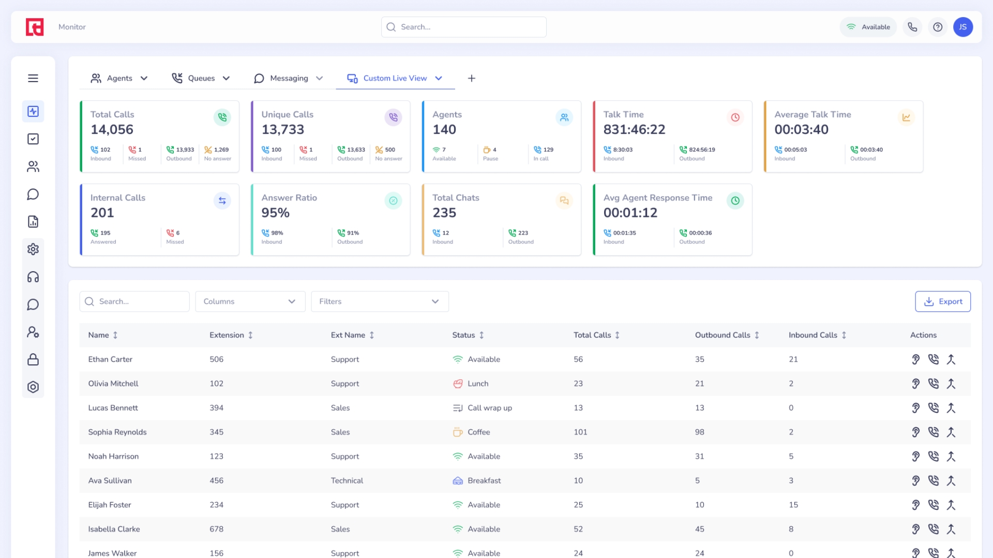Click the table search field
This screenshot has width=993, height=558.
click(134, 301)
